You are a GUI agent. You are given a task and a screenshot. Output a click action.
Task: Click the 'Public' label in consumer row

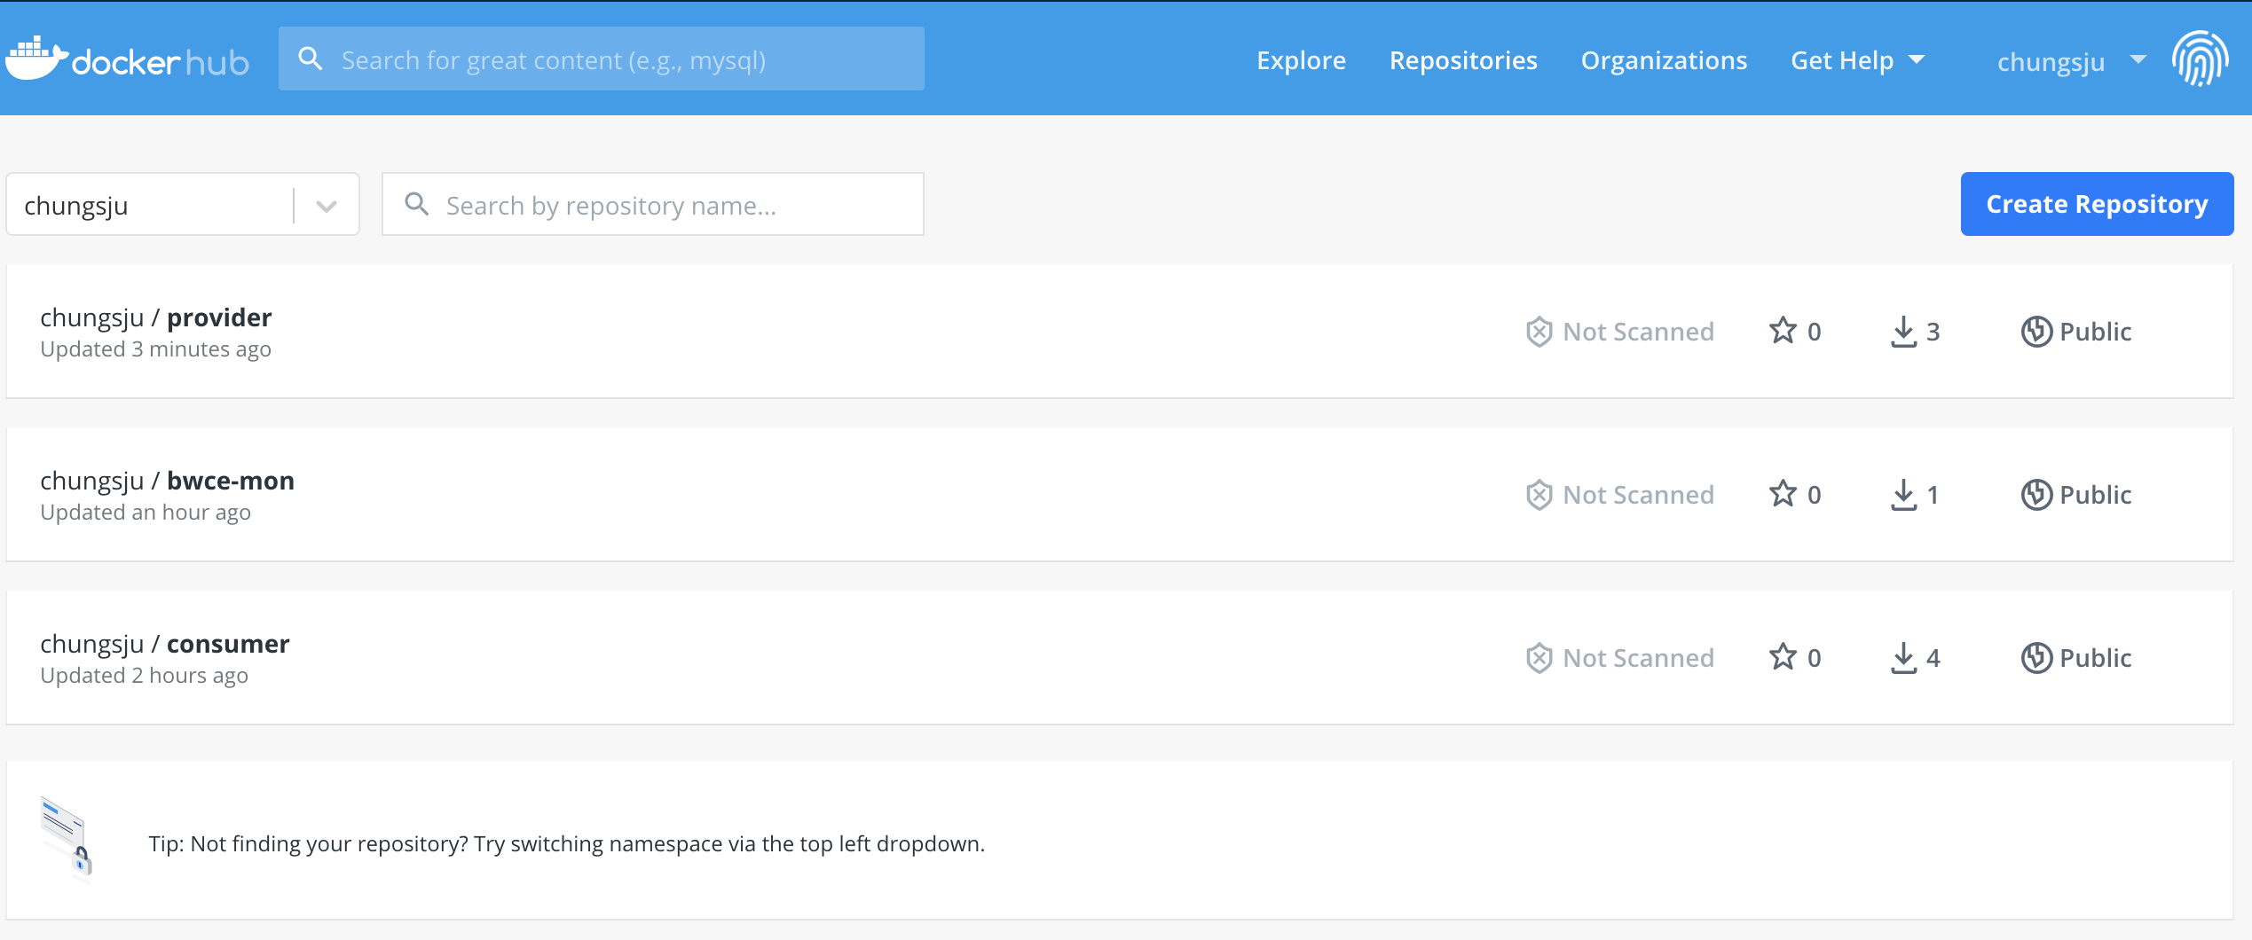pos(2095,658)
